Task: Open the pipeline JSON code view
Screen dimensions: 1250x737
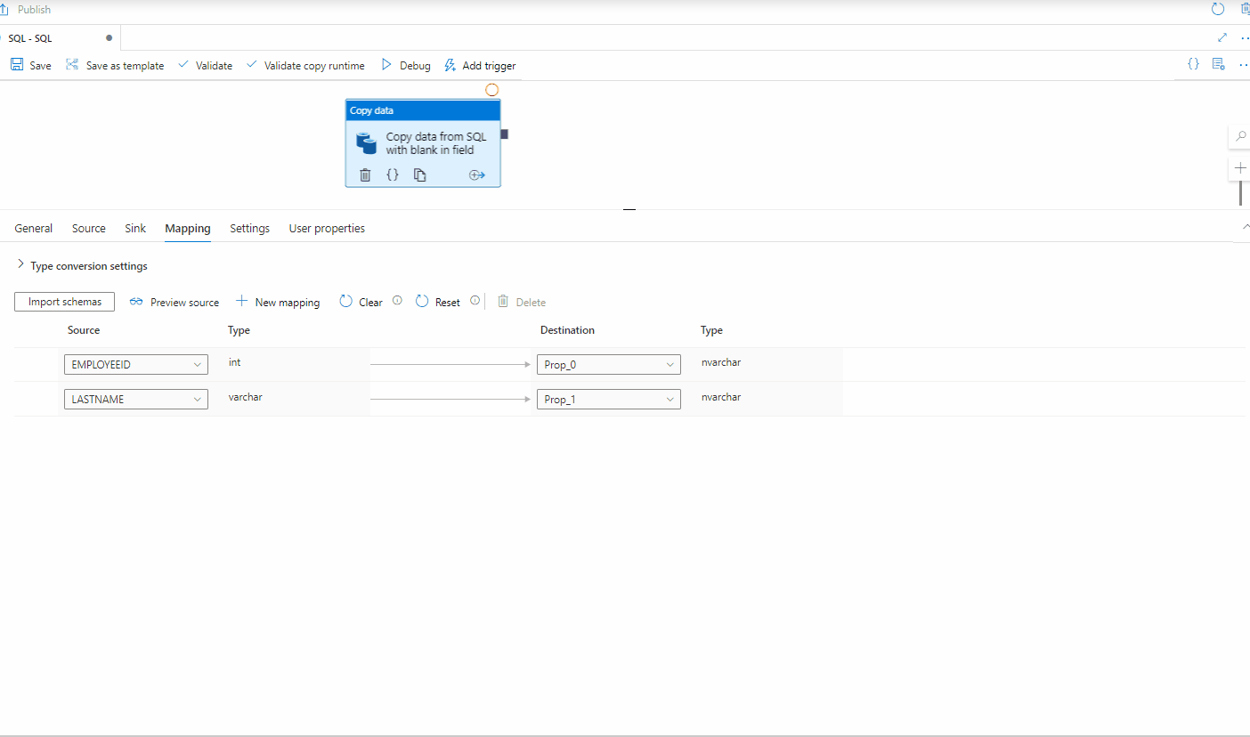Action: click(1193, 64)
